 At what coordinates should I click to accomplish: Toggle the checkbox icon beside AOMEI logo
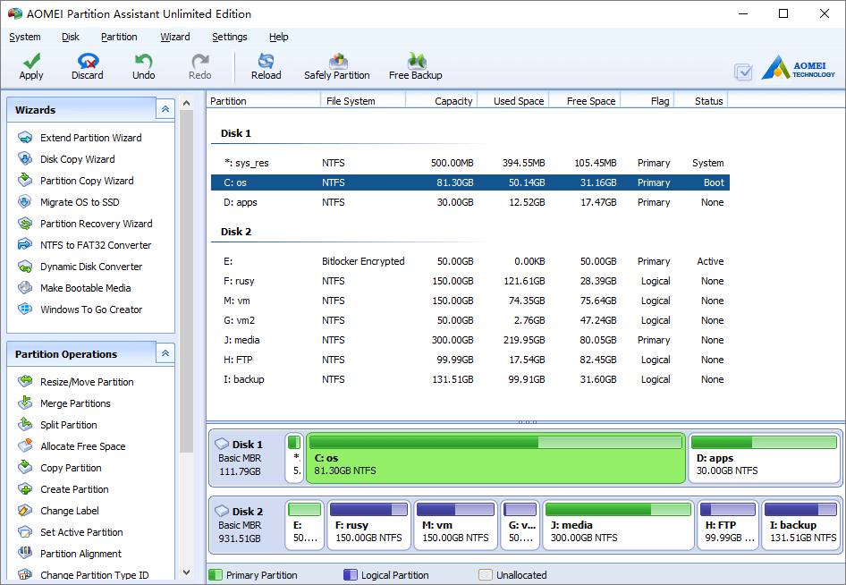(743, 72)
